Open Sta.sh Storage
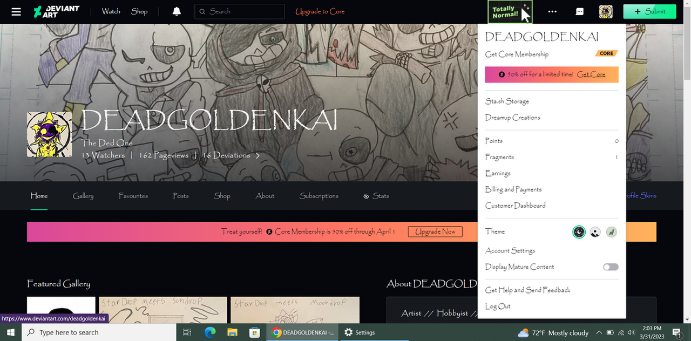This screenshot has width=691, height=341. [507, 101]
